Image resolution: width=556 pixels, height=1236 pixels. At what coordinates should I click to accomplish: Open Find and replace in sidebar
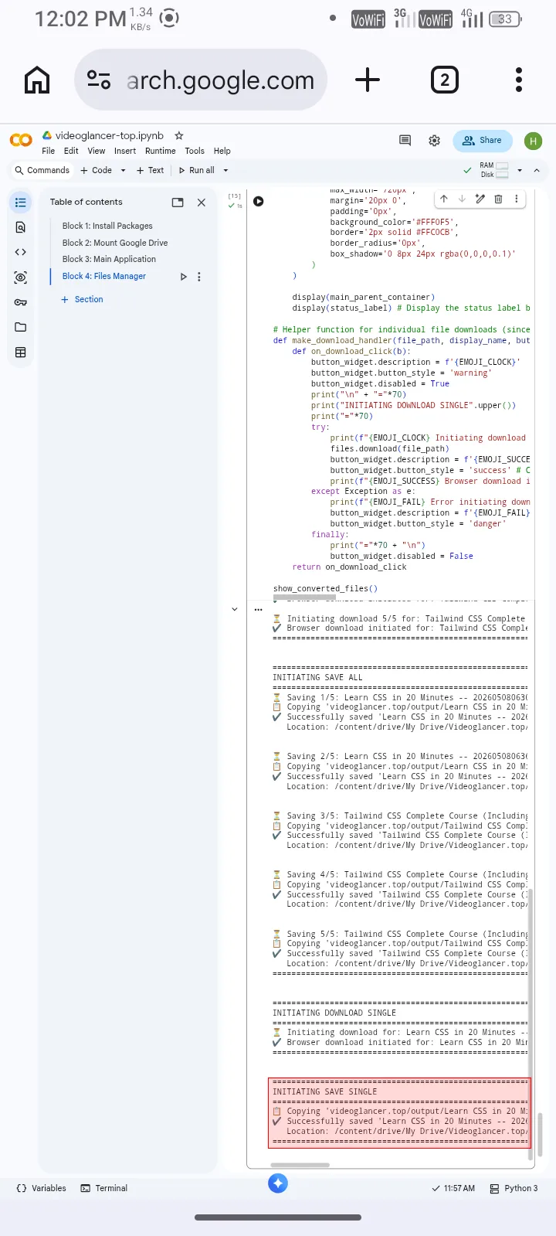point(20,227)
